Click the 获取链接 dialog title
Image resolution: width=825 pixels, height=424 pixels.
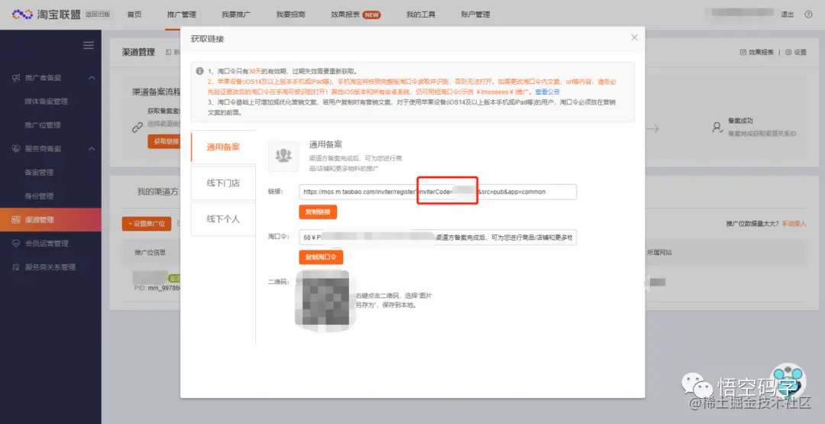(x=207, y=39)
